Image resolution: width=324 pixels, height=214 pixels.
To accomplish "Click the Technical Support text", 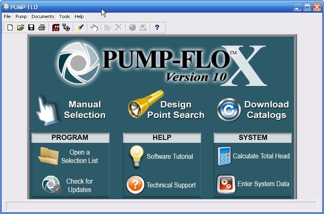I will point(171,185).
